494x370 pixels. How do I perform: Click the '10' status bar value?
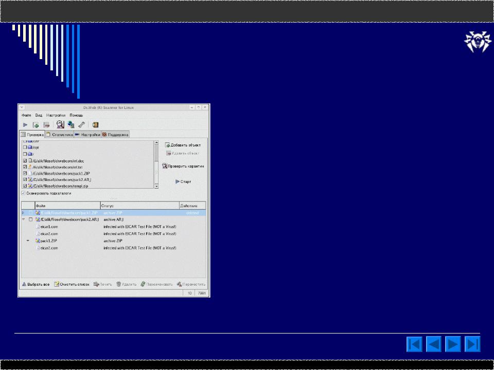coord(190,293)
